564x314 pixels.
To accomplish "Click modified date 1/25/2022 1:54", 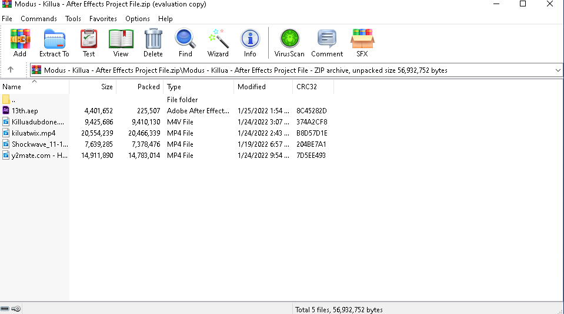I will point(263,111).
